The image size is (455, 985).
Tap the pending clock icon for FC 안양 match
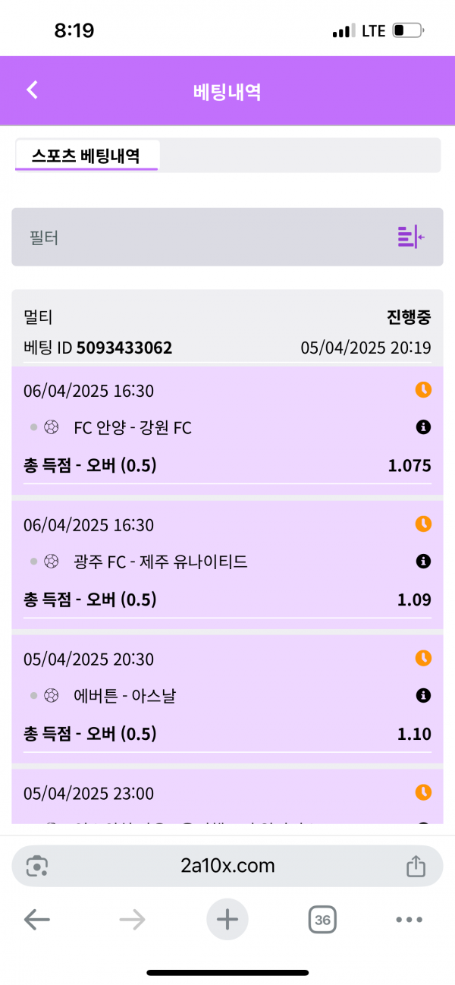pyautogui.click(x=423, y=390)
